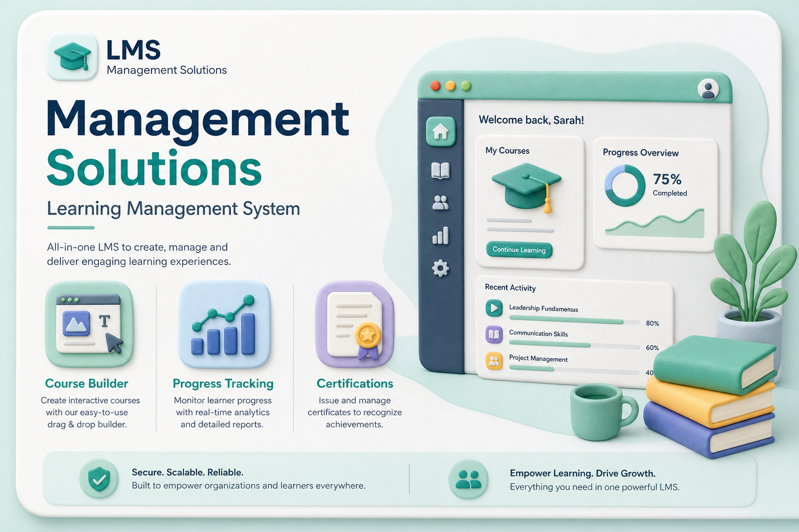The width and height of the screenshot is (799, 532).
Task: Click the Certifications heading
Action: (x=355, y=383)
